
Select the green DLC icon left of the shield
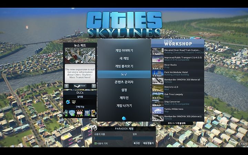pos(66,113)
